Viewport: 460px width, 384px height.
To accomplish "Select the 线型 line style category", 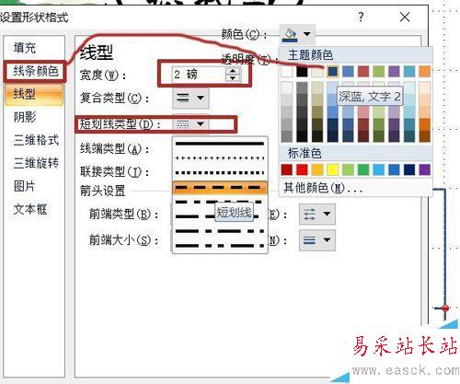I will 34,94.
